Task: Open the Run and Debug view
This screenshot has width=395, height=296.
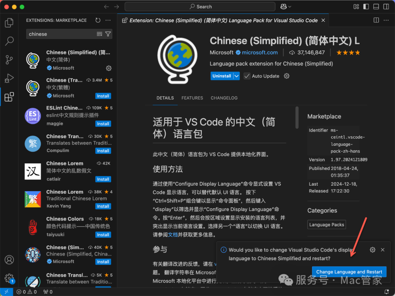Action: (x=9, y=78)
